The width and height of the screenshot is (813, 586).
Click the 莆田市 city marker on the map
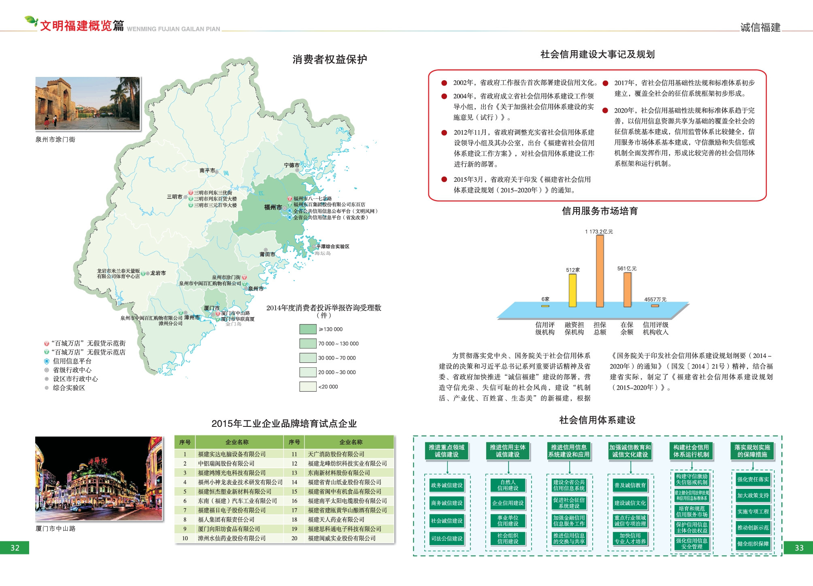[x=266, y=250]
